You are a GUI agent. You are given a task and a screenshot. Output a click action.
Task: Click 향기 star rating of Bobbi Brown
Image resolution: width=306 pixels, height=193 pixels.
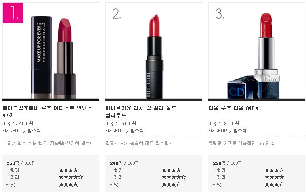(x=171, y=170)
